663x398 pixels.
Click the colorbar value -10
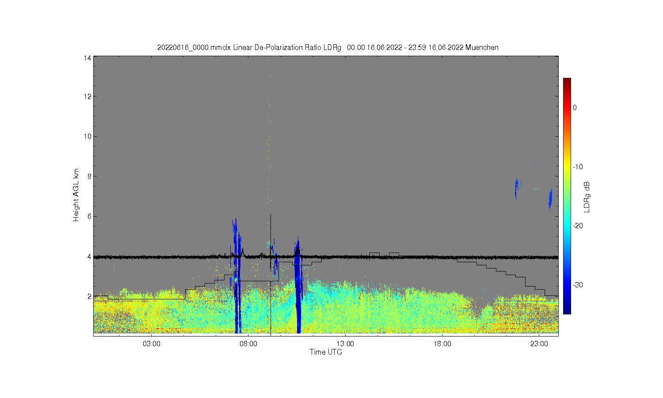578,167
